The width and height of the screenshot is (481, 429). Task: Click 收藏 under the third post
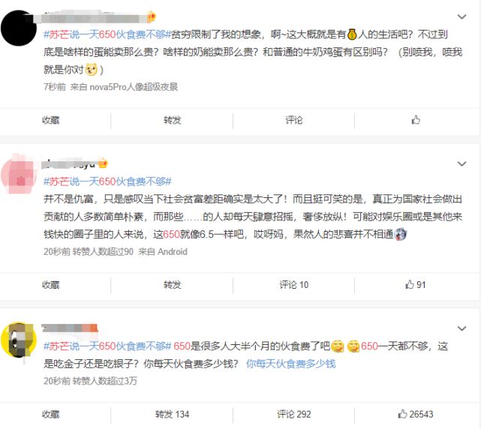[x=50, y=414]
